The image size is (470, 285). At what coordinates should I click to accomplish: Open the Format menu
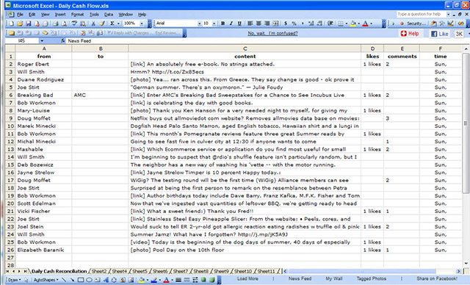tap(77, 15)
